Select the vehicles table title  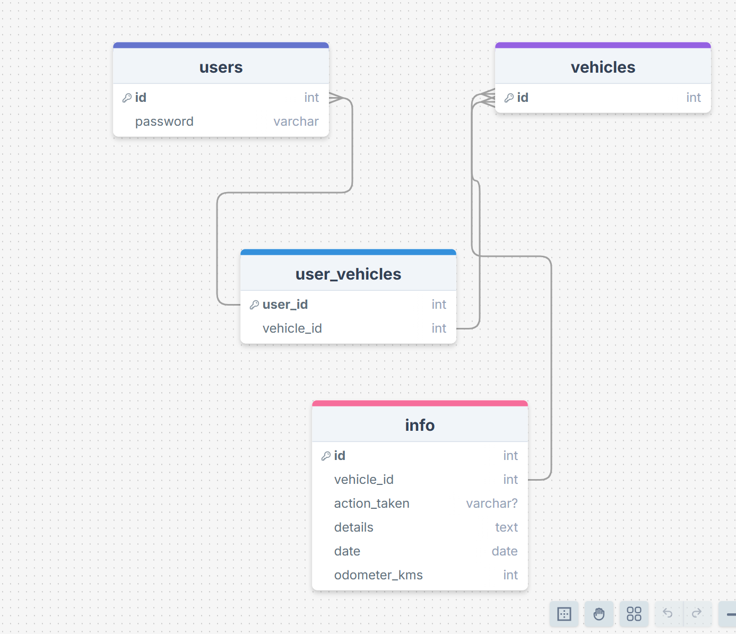click(603, 67)
